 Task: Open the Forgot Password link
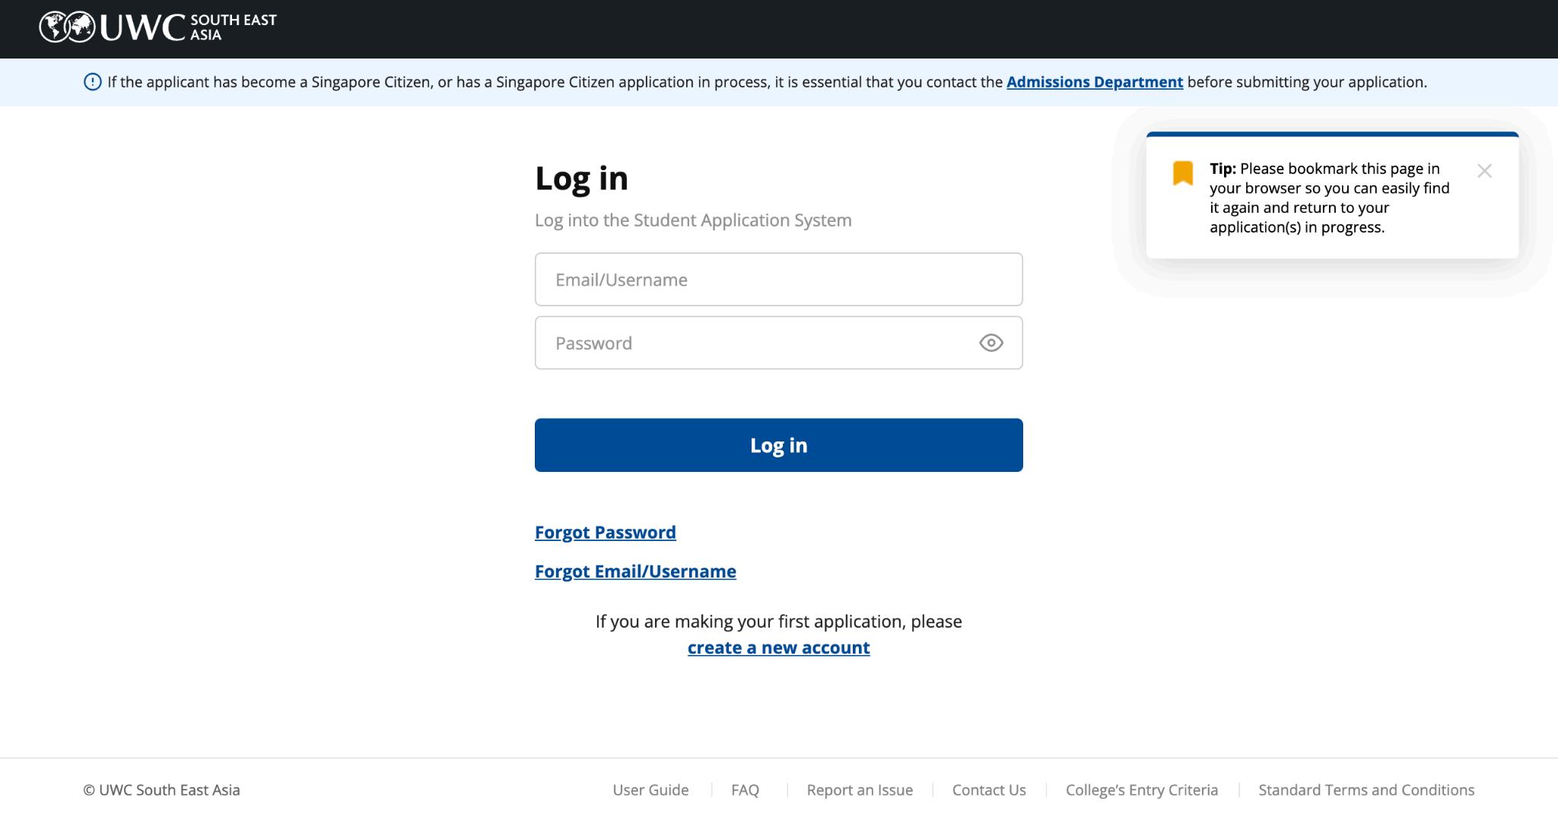click(x=605, y=532)
